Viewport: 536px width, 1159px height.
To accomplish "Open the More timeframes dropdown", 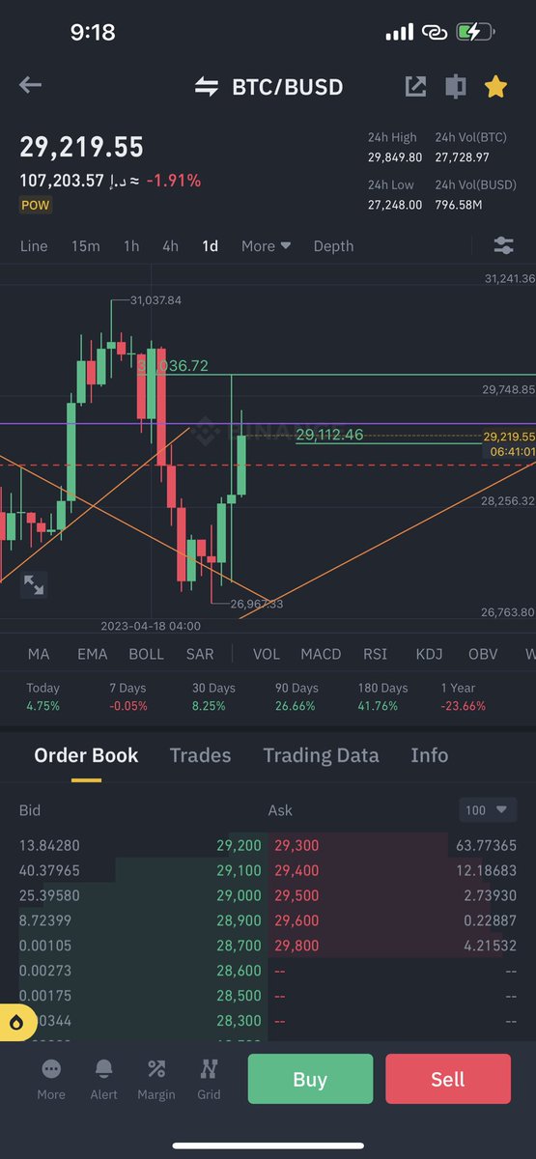I will (x=266, y=246).
